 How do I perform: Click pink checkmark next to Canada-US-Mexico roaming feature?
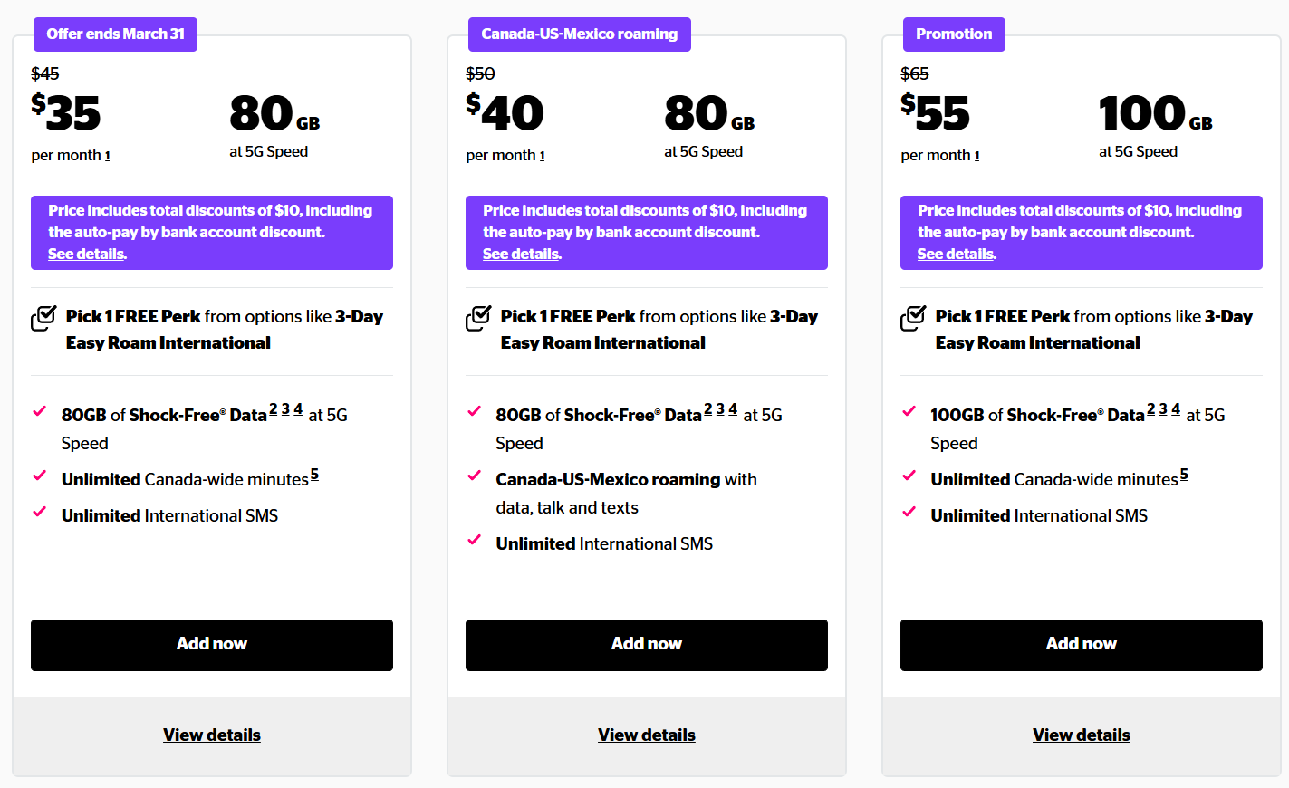(x=474, y=476)
